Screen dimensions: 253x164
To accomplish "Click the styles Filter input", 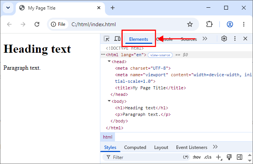I will (x=145, y=157).
